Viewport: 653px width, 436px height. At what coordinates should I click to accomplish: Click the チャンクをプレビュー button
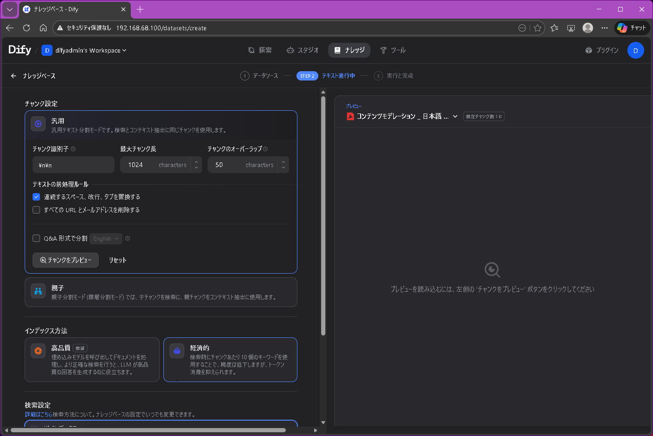pos(65,260)
